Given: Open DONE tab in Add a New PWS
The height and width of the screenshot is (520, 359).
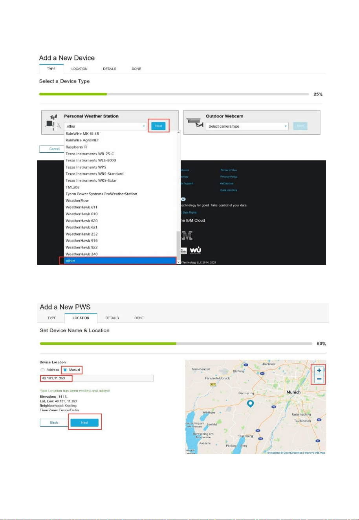Looking at the screenshot, I should 139,318.
